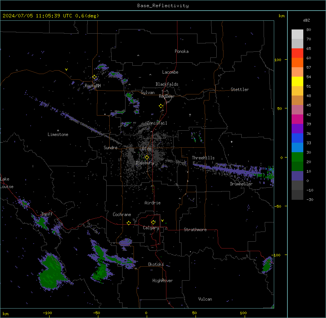Click the yellow marker south of RedDeer
Image resolution: width=326 pixels, height=318 pixels.
pos(161,106)
